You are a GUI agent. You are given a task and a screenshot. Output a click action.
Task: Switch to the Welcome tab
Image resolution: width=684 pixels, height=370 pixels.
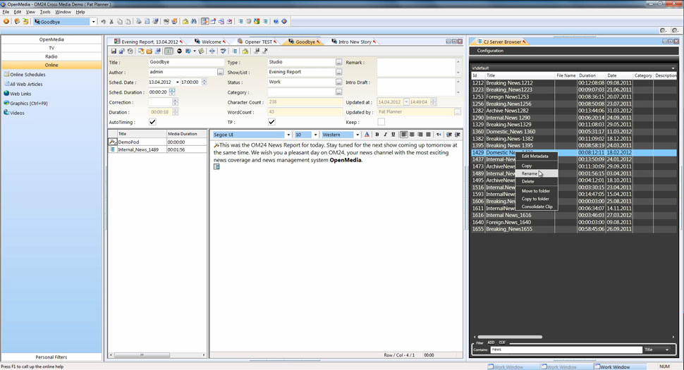211,42
